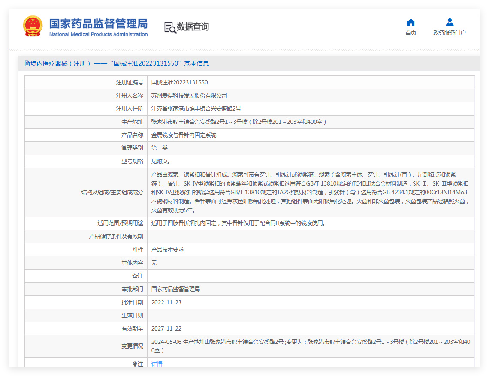This screenshot has height=376, width=489.
Task: Click expiry date 2027-11-22
Action: pyautogui.click(x=166, y=328)
